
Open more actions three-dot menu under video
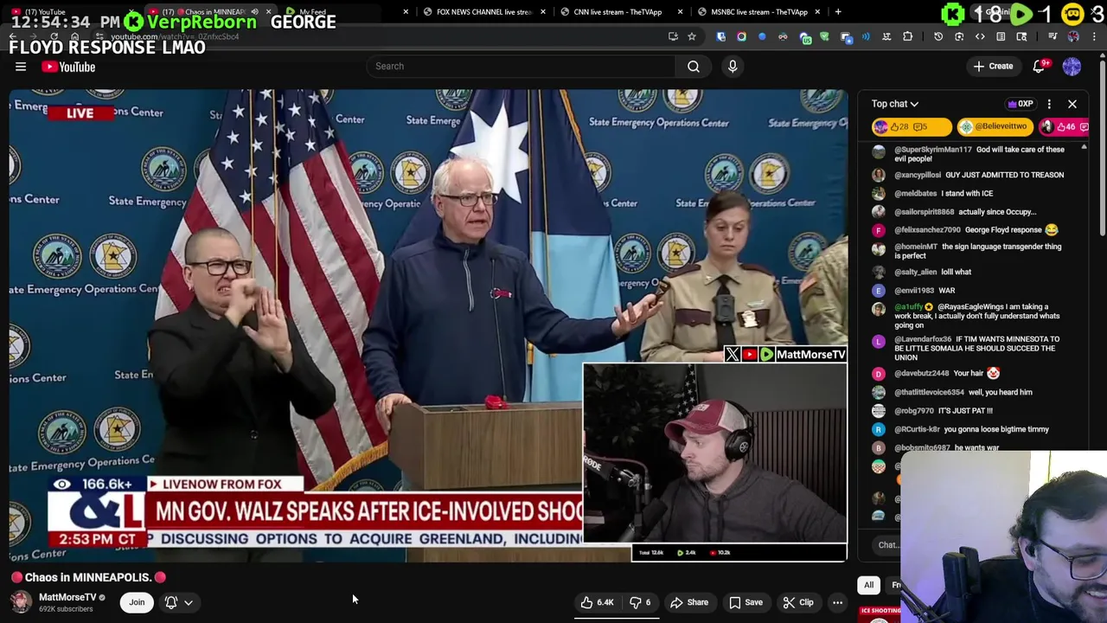tap(837, 602)
